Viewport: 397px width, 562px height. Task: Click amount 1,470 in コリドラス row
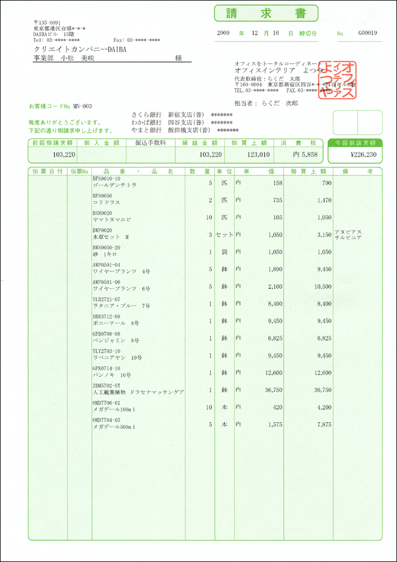pyautogui.click(x=324, y=200)
